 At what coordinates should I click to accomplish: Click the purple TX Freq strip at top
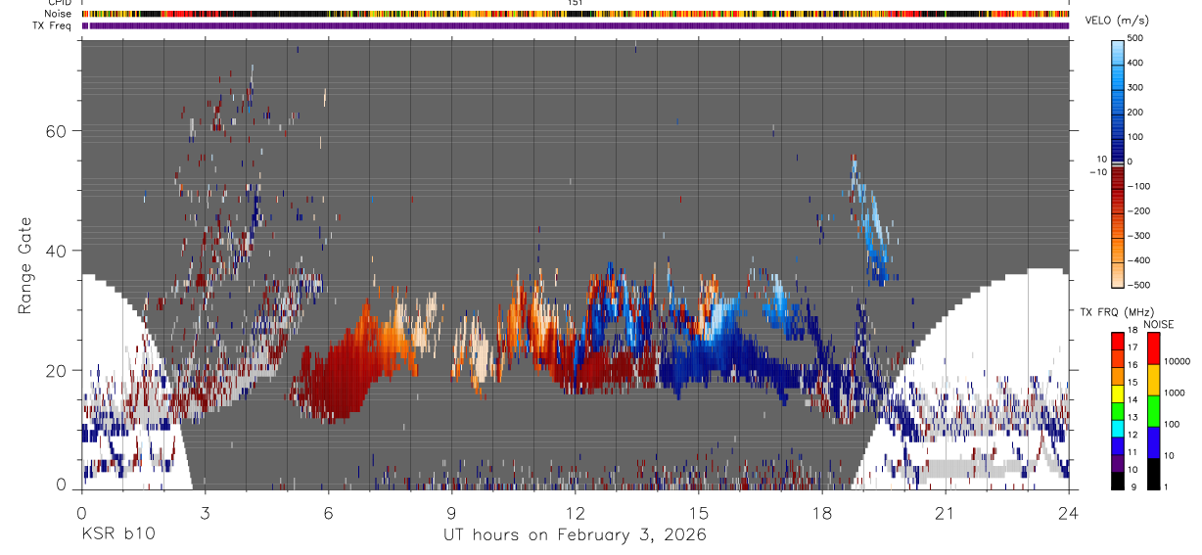pos(576,25)
